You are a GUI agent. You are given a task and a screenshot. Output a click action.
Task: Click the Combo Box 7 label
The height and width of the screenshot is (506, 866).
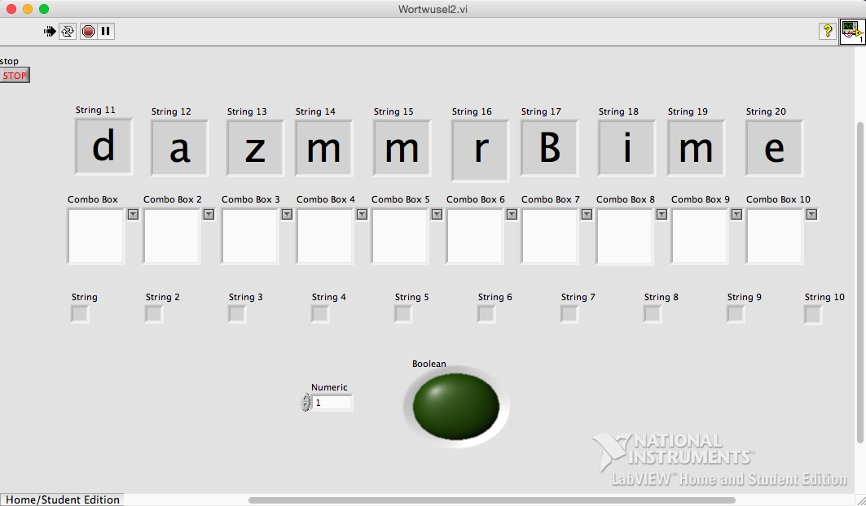click(x=551, y=199)
